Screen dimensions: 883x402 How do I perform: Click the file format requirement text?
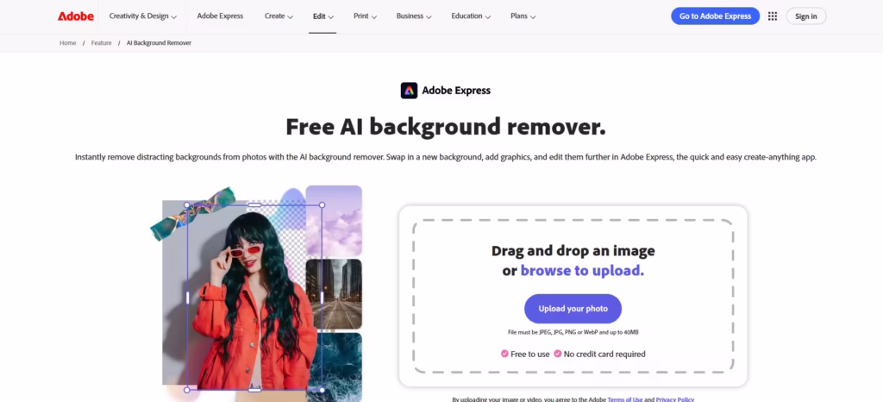573,333
